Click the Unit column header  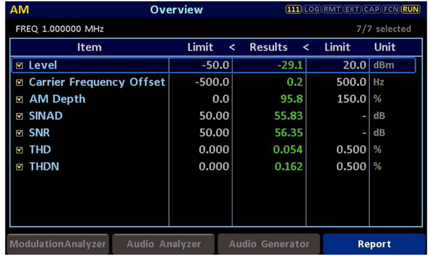pos(384,47)
